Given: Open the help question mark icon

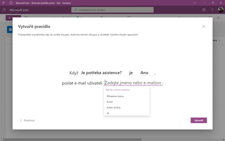Looking at the screenshot, I should pos(212,10).
